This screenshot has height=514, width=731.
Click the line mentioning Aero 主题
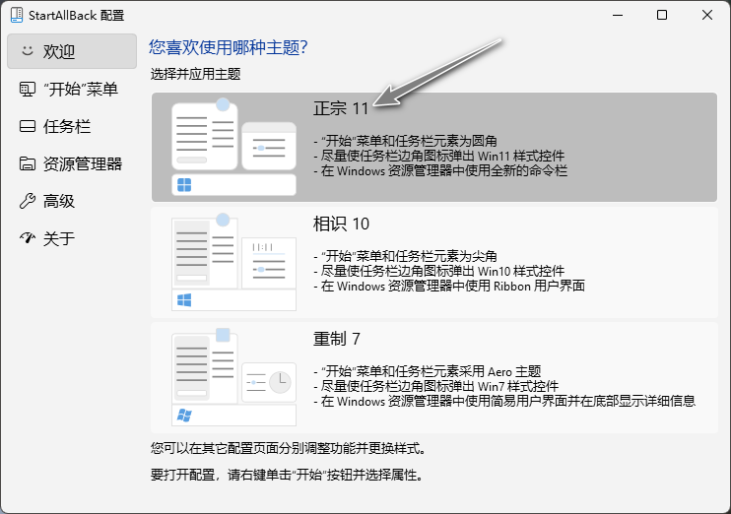click(x=428, y=371)
